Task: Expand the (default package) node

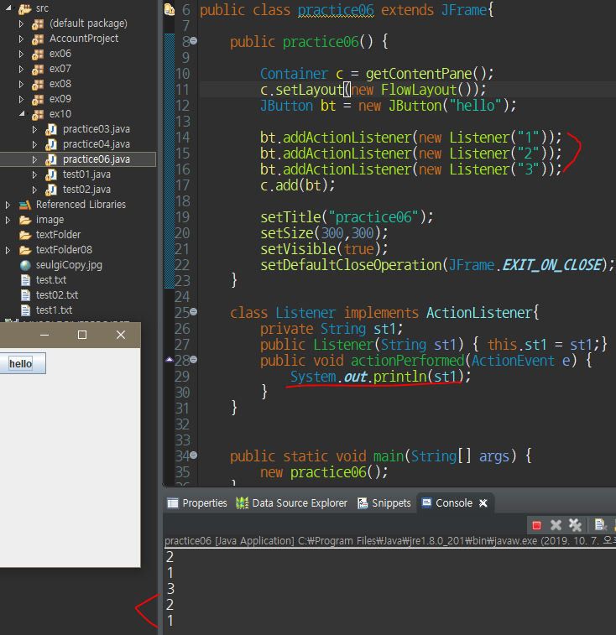Action: pyautogui.click(x=21, y=23)
